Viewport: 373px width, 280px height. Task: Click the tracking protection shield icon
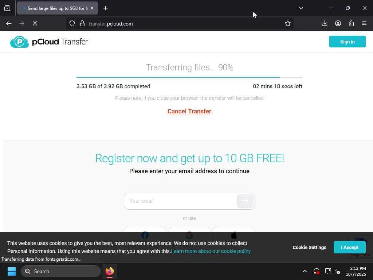click(x=72, y=24)
